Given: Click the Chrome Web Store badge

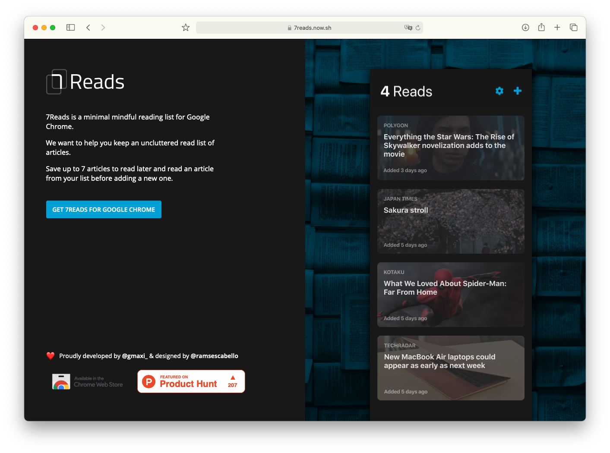Looking at the screenshot, I should point(88,382).
